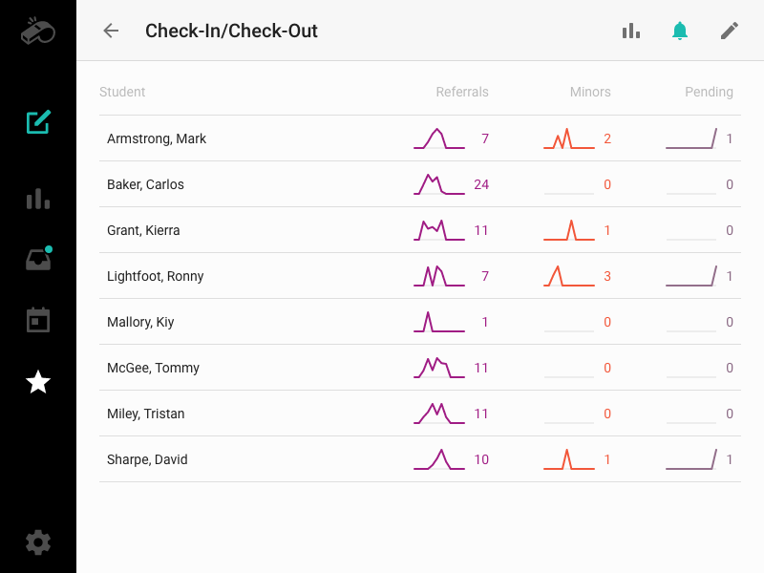
Task: Click David Sharpe's pending sparkline
Action: (x=690, y=459)
